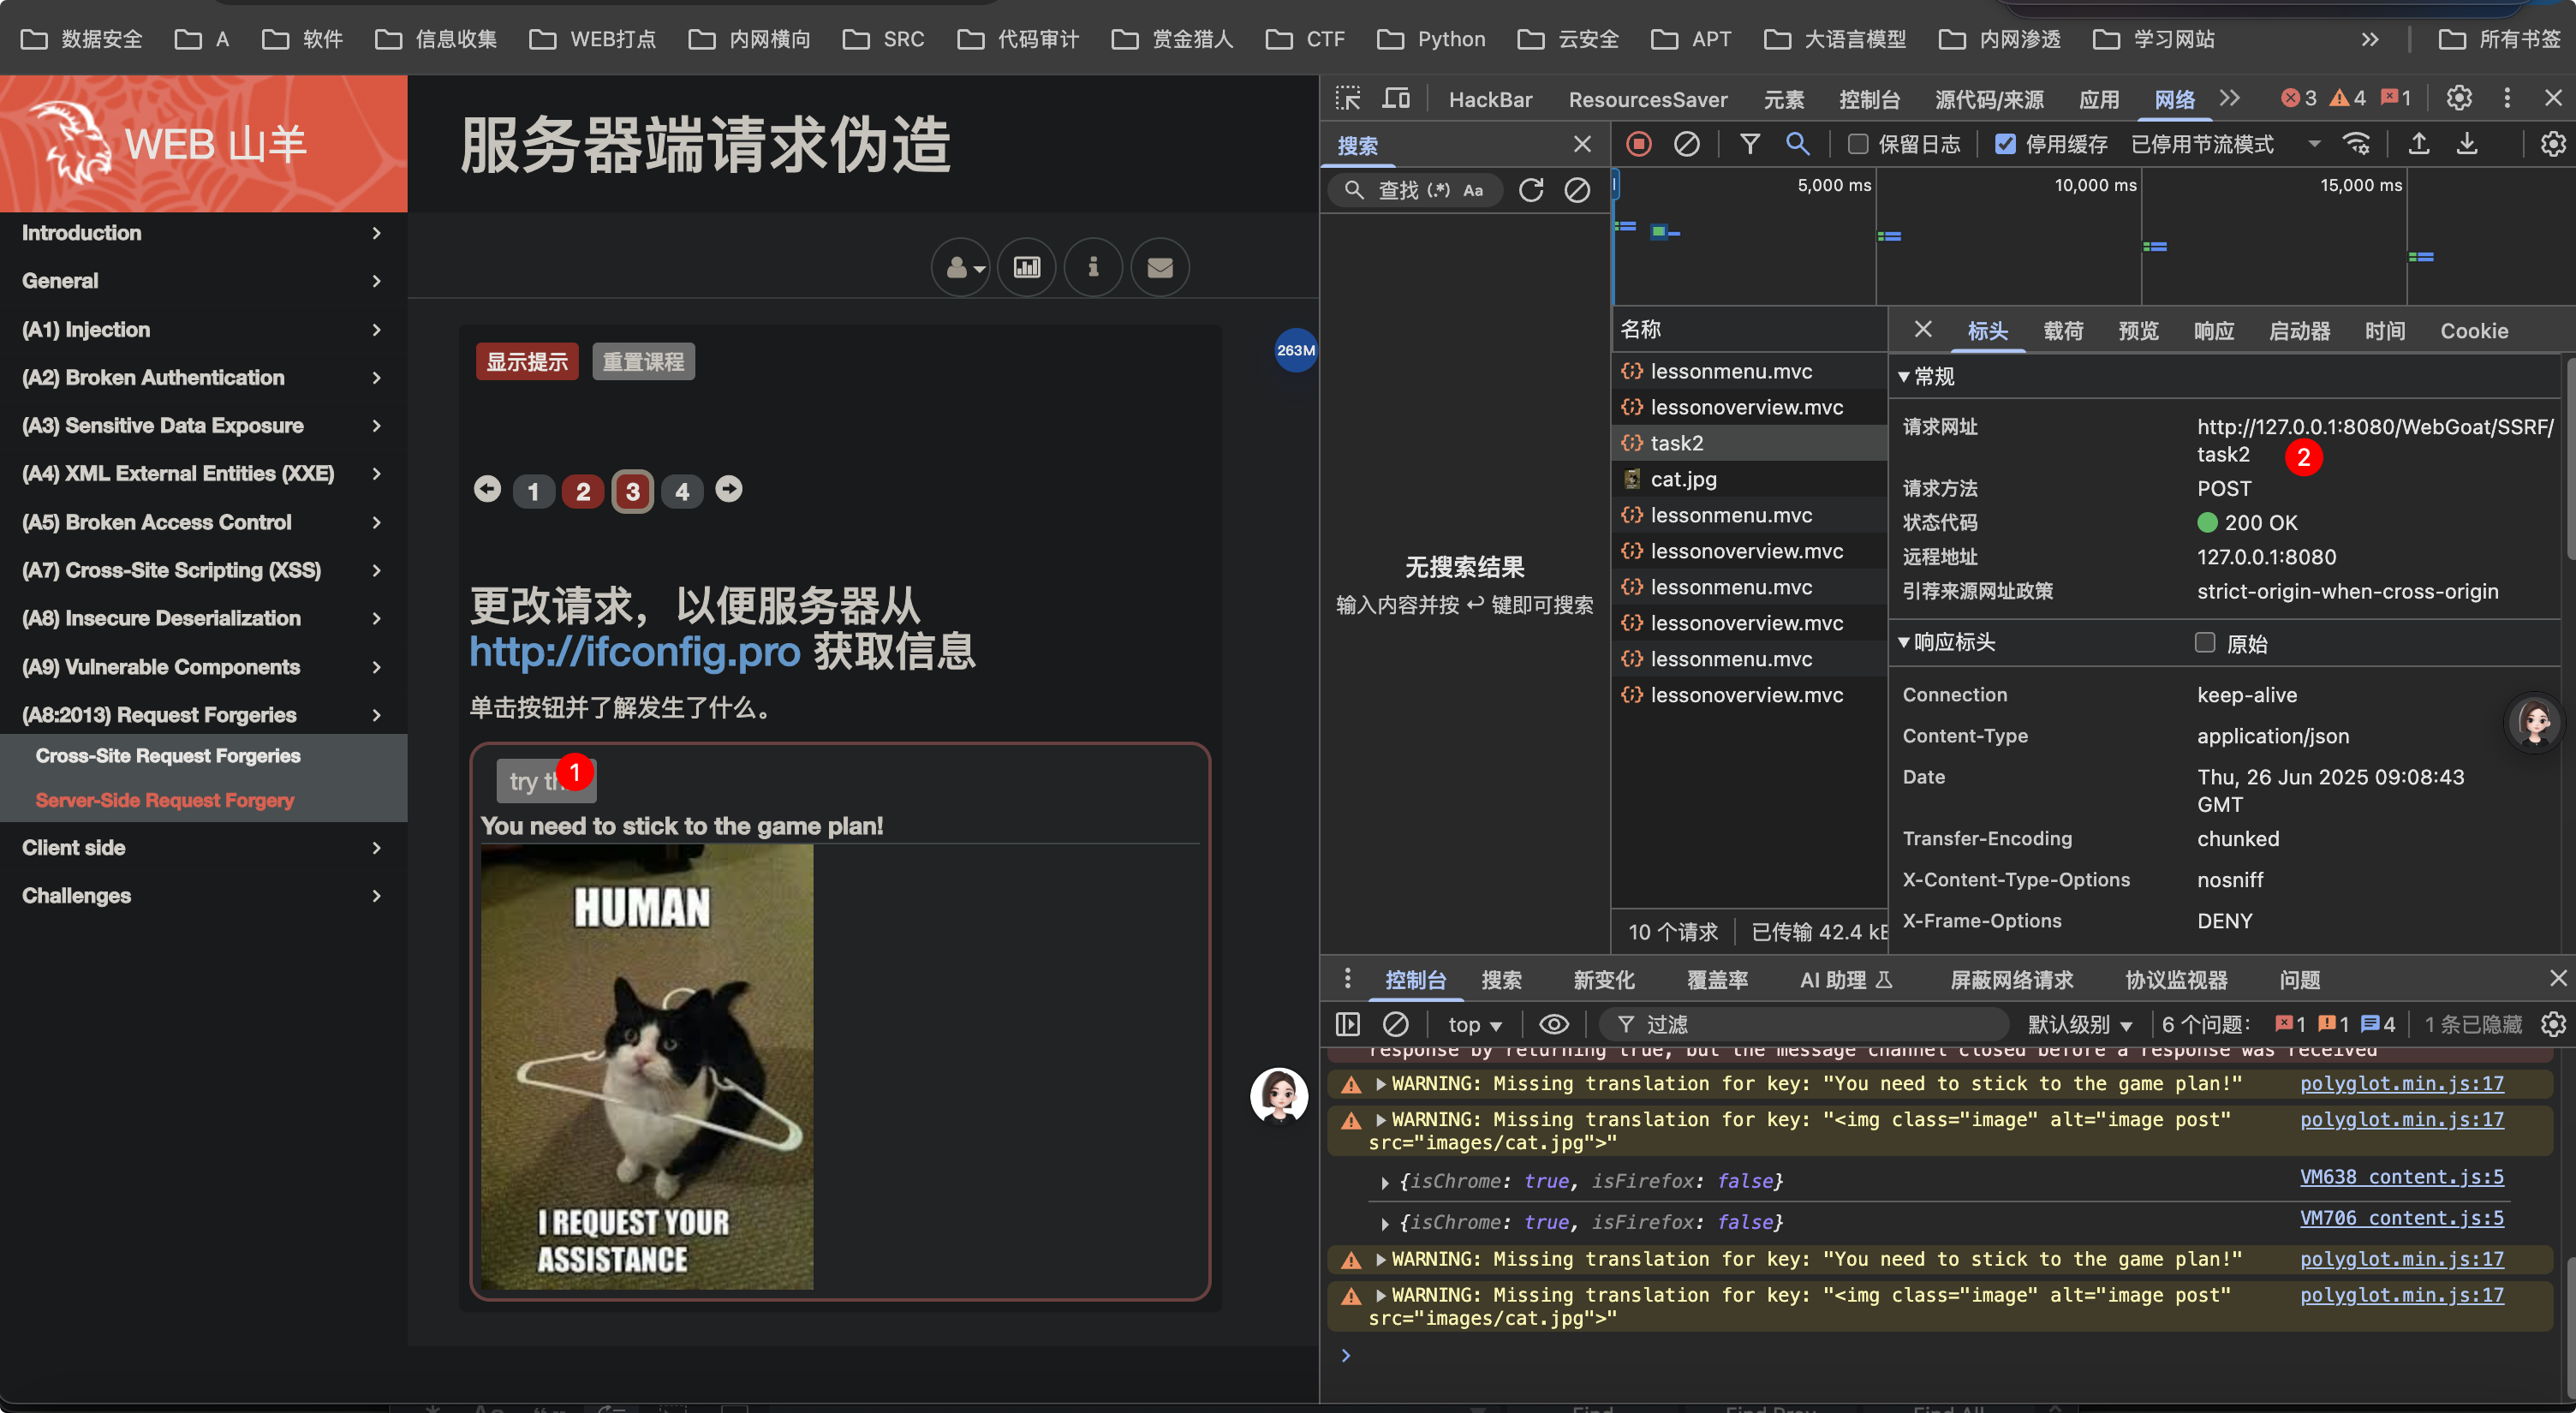Screen dimensions: 2576x1413
Task: Open the 默认级别 log level dropdown
Action: pos(2080,1024)
